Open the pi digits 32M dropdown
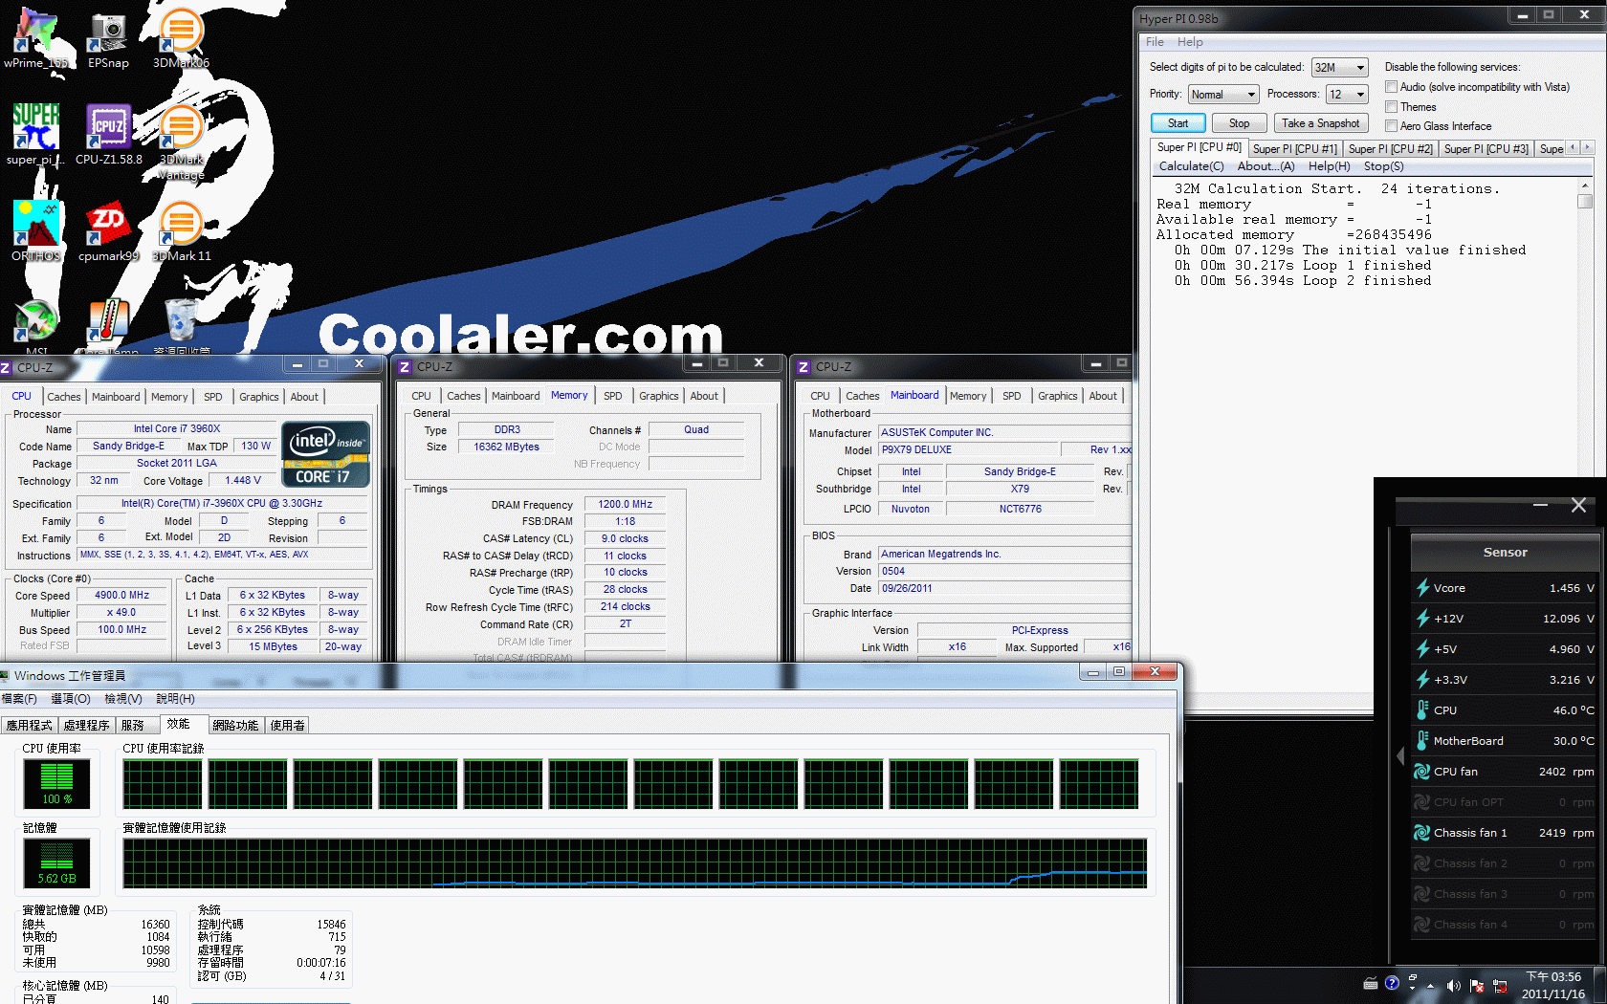The width and height of the screenshot is (1607, 1004). 1339,68
